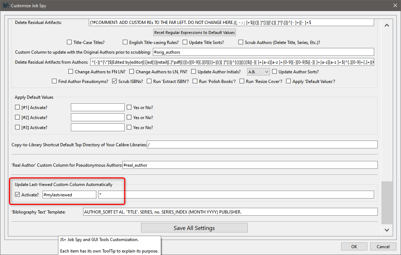Click the vertical scrollbar thumb
The image size is (401, 255).
pos(387,203)
